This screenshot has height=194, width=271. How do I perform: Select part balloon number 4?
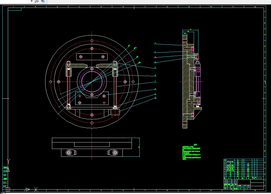155,62
